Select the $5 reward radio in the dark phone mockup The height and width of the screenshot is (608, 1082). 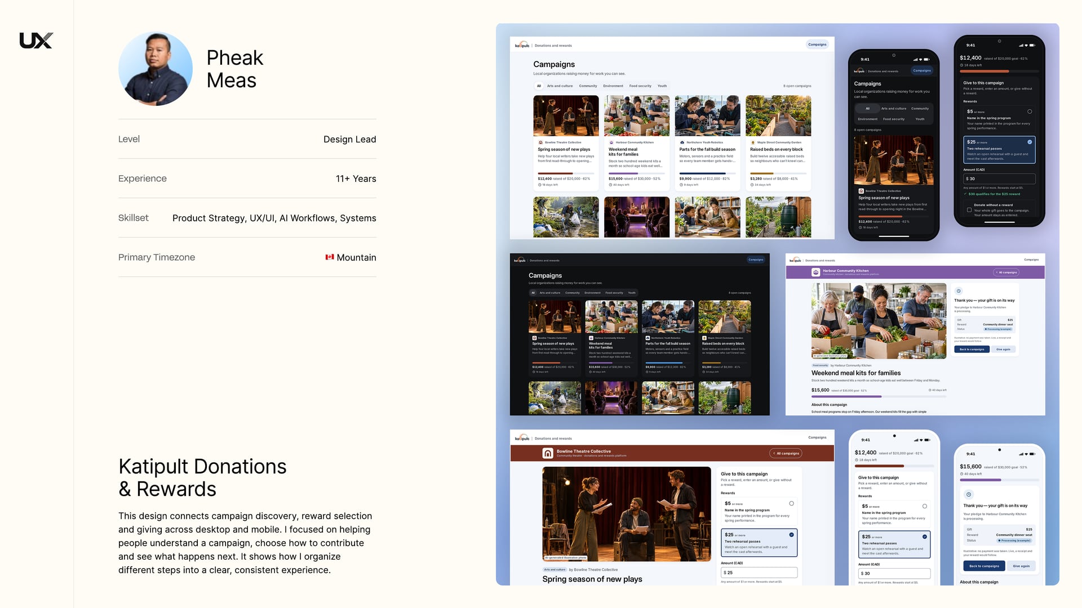pyautogui.click(x=1030, y=111)
